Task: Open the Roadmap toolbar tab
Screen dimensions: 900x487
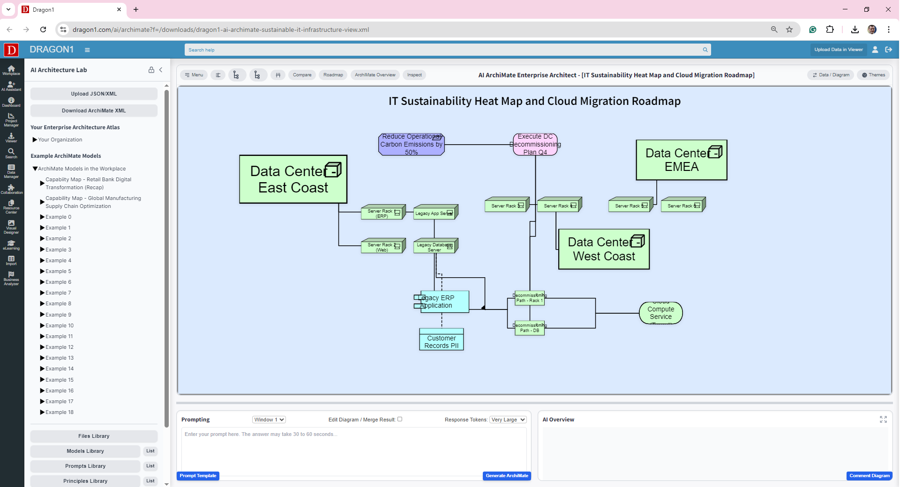Action: tap(333, 75)
